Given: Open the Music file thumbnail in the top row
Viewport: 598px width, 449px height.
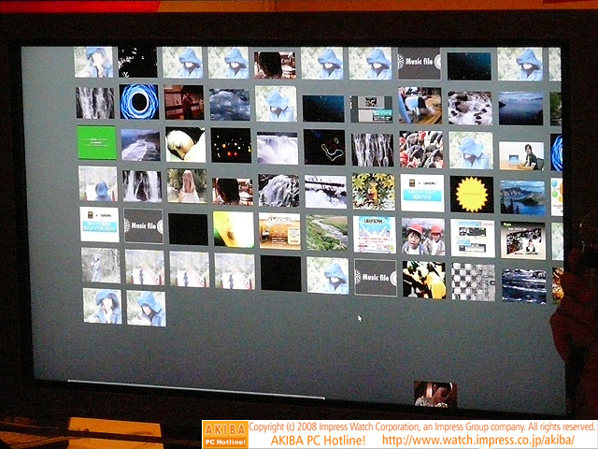Looking at the screenshot, I should 419,64.
